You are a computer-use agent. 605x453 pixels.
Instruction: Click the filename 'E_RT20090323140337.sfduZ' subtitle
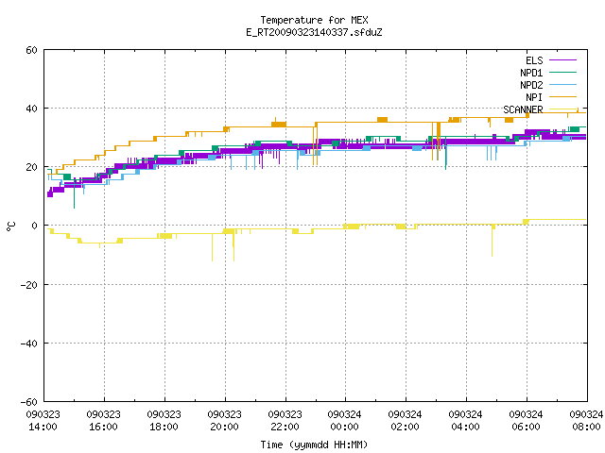pos(314,32)
